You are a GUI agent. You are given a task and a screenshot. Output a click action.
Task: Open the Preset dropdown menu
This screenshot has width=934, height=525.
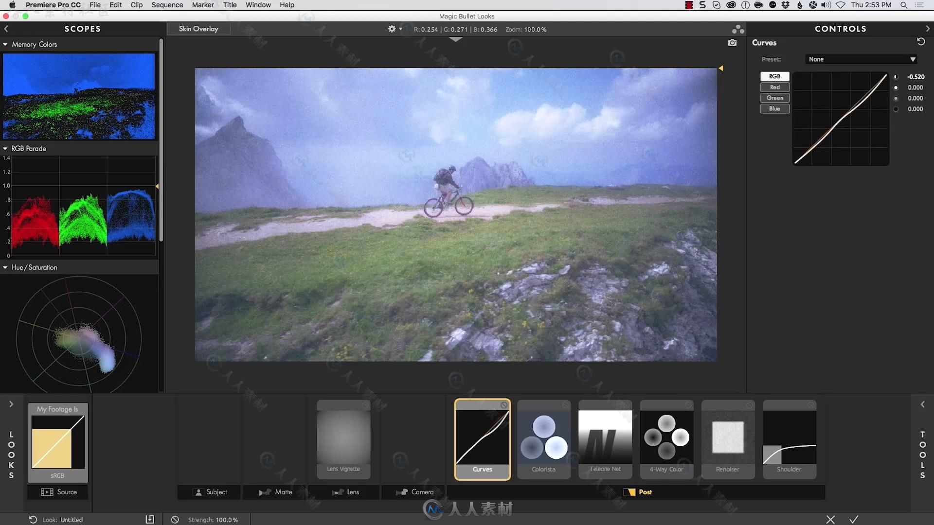pos(860,58)
